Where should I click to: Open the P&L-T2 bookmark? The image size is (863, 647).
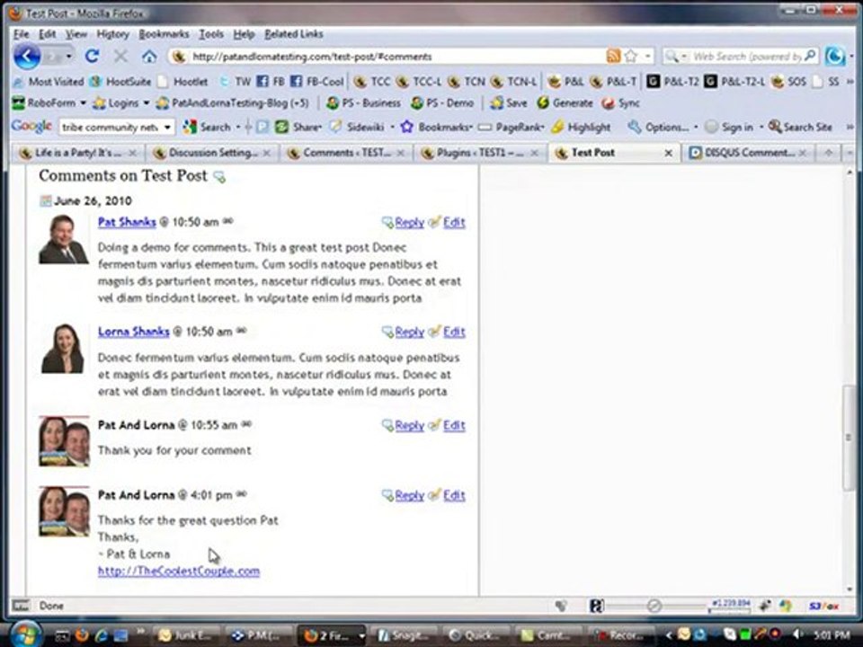coord(672,82)
